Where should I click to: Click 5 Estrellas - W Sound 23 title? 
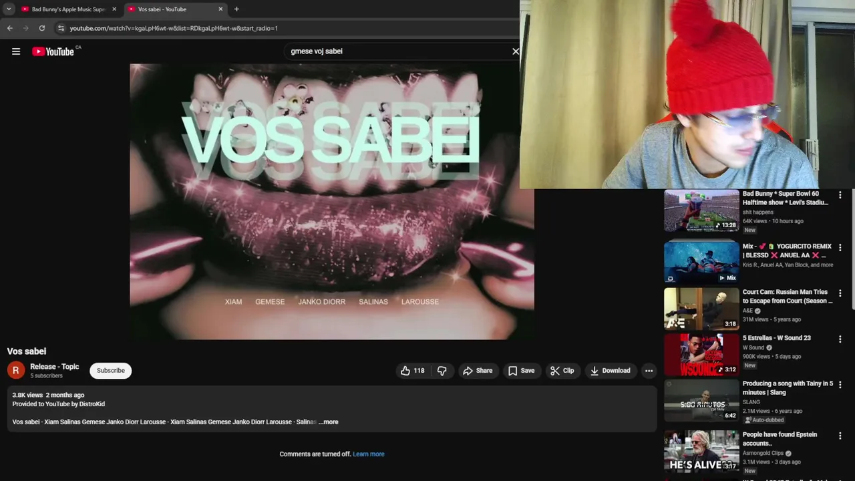[x=777, y=338]
